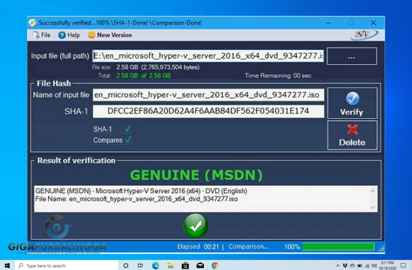412x270 pixels.
Task: Click the green 100% progress bar
Action: click(x=338, y=246)
